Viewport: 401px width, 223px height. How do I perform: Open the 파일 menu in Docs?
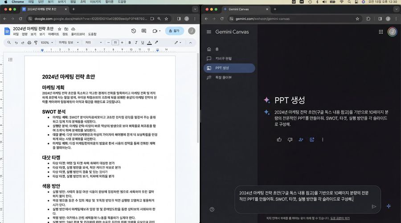tap(16, 34)
